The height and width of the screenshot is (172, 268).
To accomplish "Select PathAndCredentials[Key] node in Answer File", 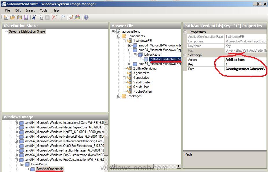I will 165,59.
